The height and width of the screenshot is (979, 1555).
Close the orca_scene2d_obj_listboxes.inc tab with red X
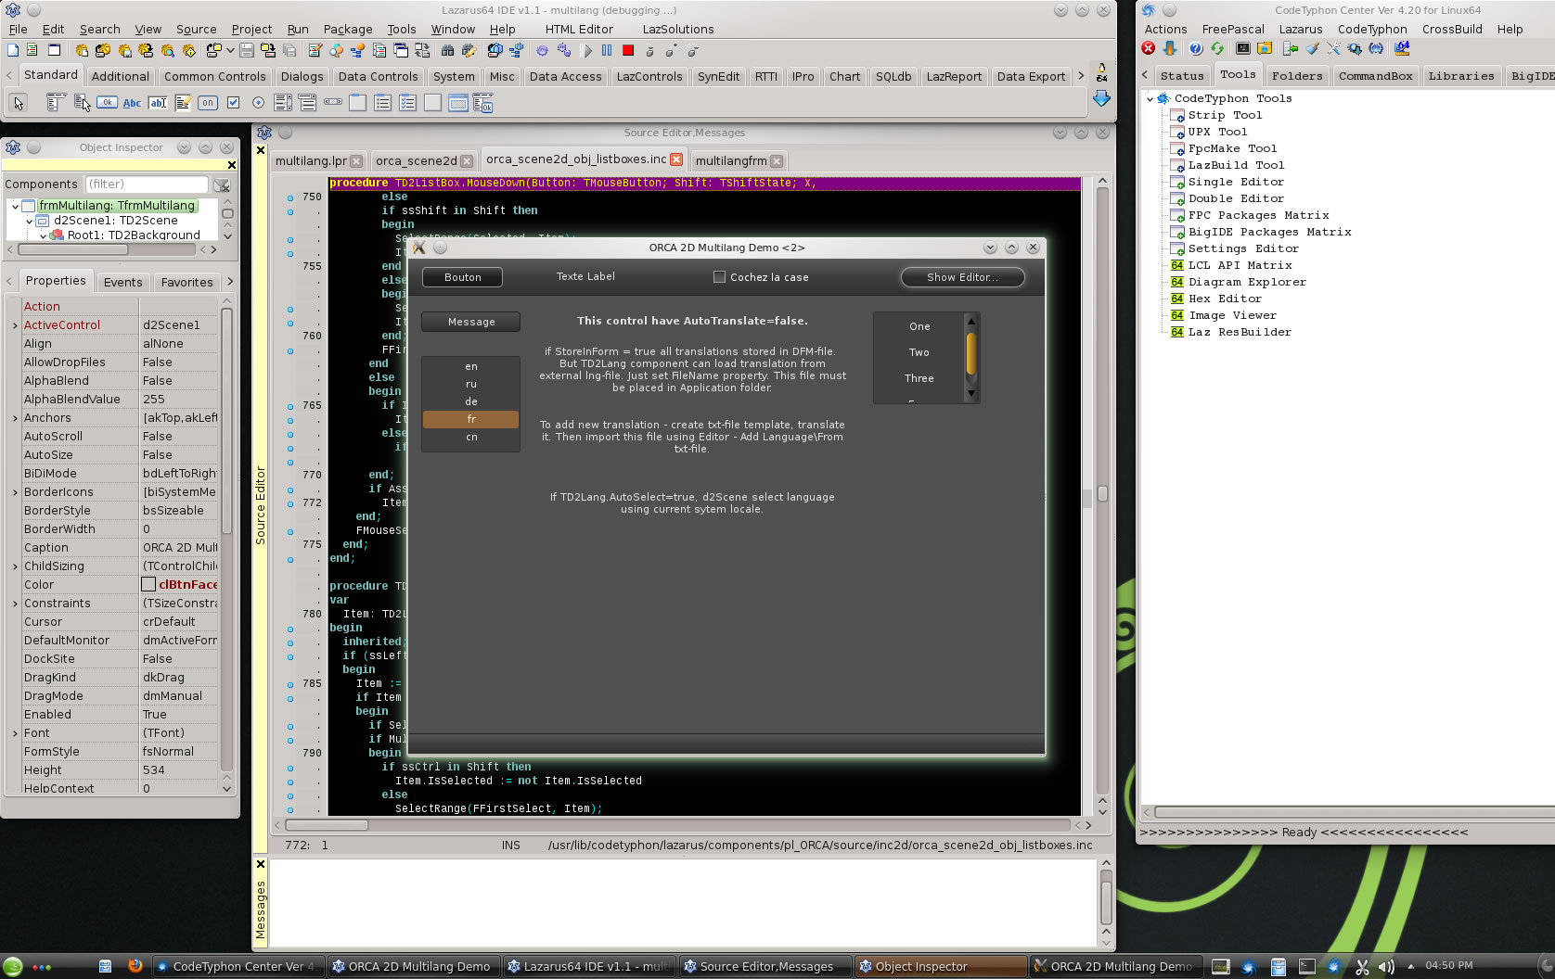(676, 159)
